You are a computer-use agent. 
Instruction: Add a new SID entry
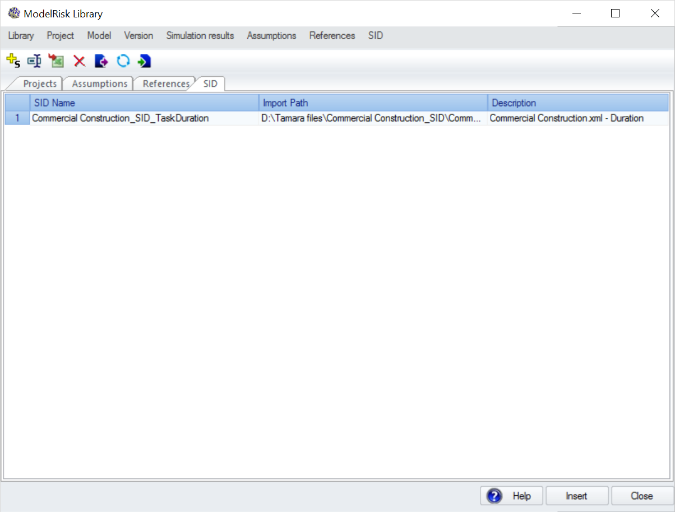pyautogui.click(x=13, y=61)
